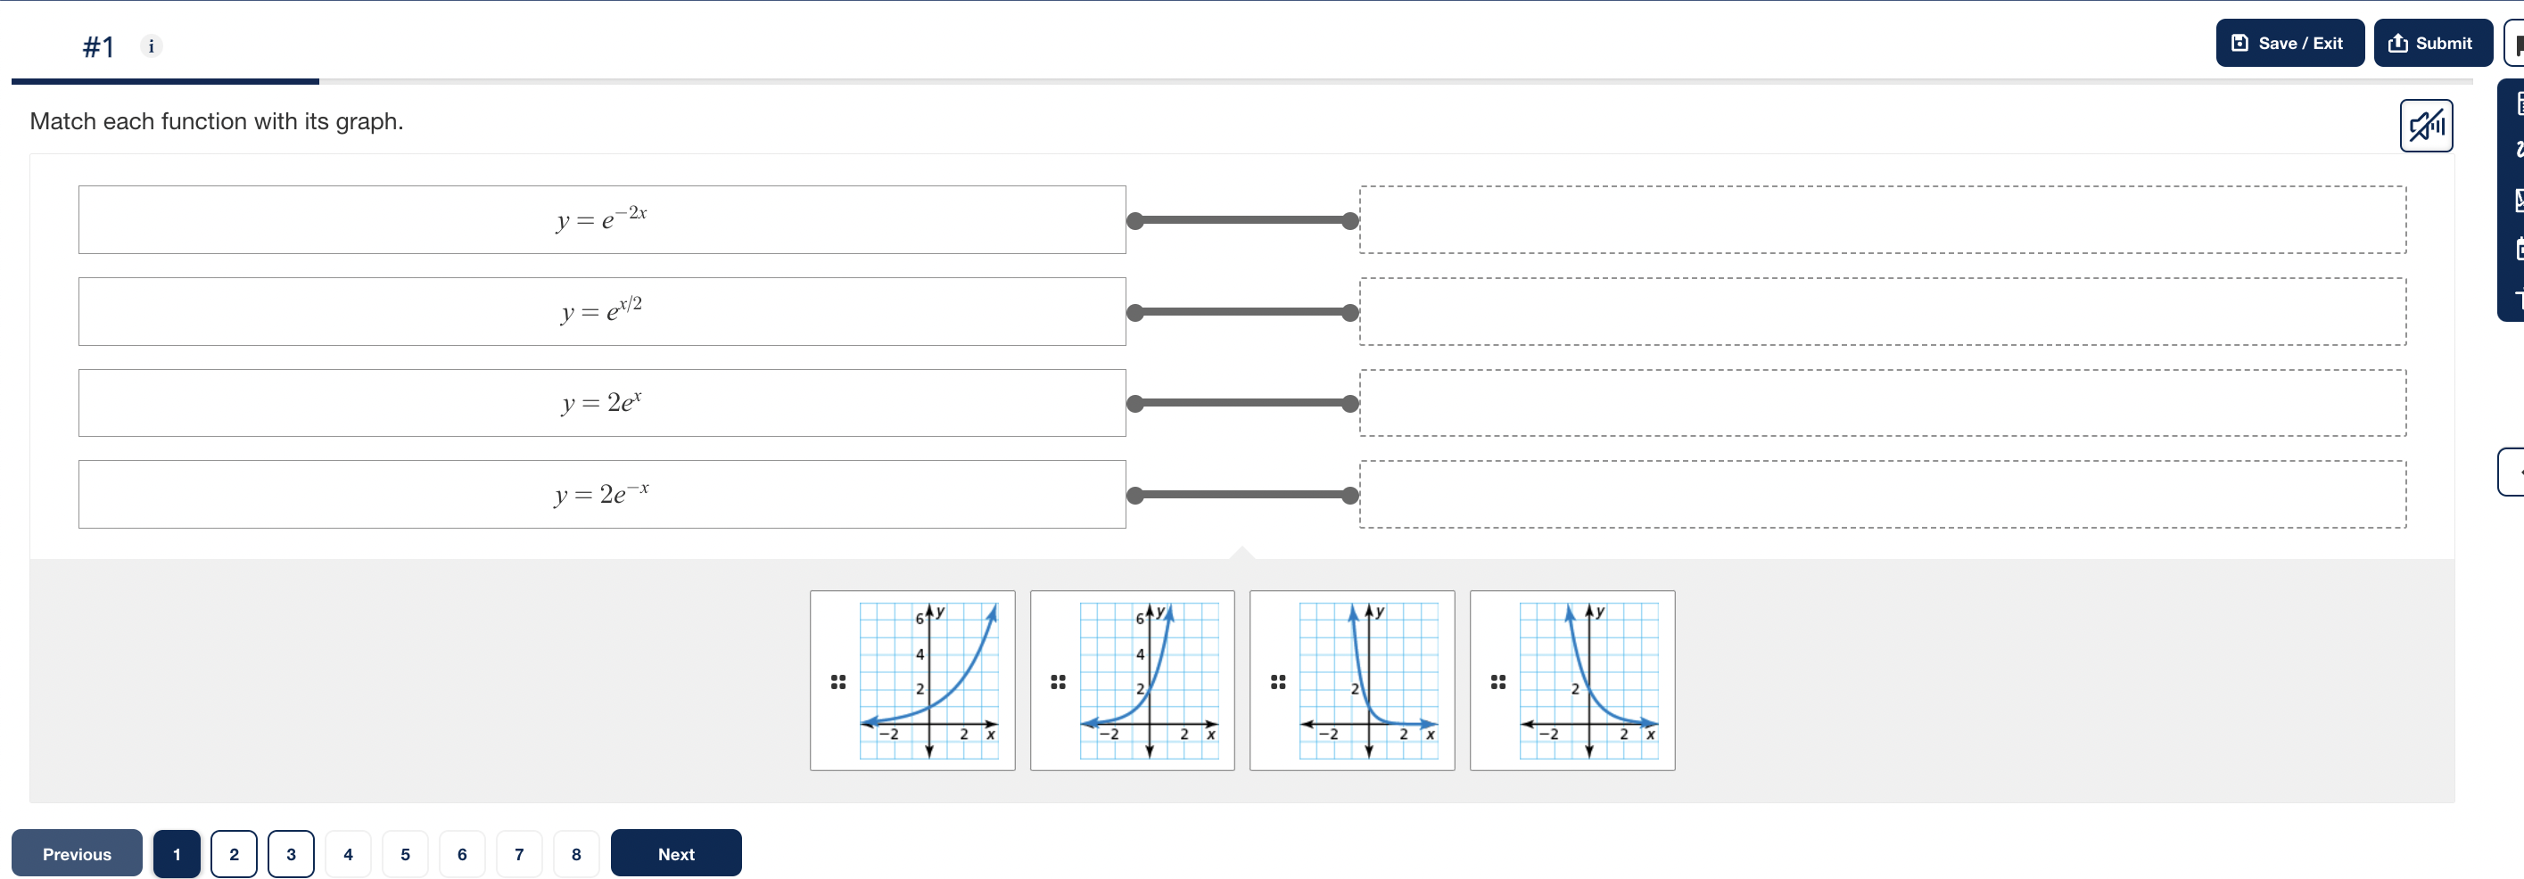The width and height of the screenshot is (2524, 879).
Task: Click the function card y = e^(-2x)
Action: (x=602, y=219)
